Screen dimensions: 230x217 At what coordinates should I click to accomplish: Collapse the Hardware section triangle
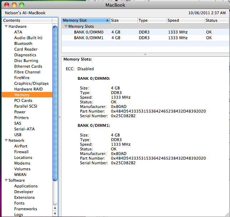pyautogui.click(x=6, y=26)
